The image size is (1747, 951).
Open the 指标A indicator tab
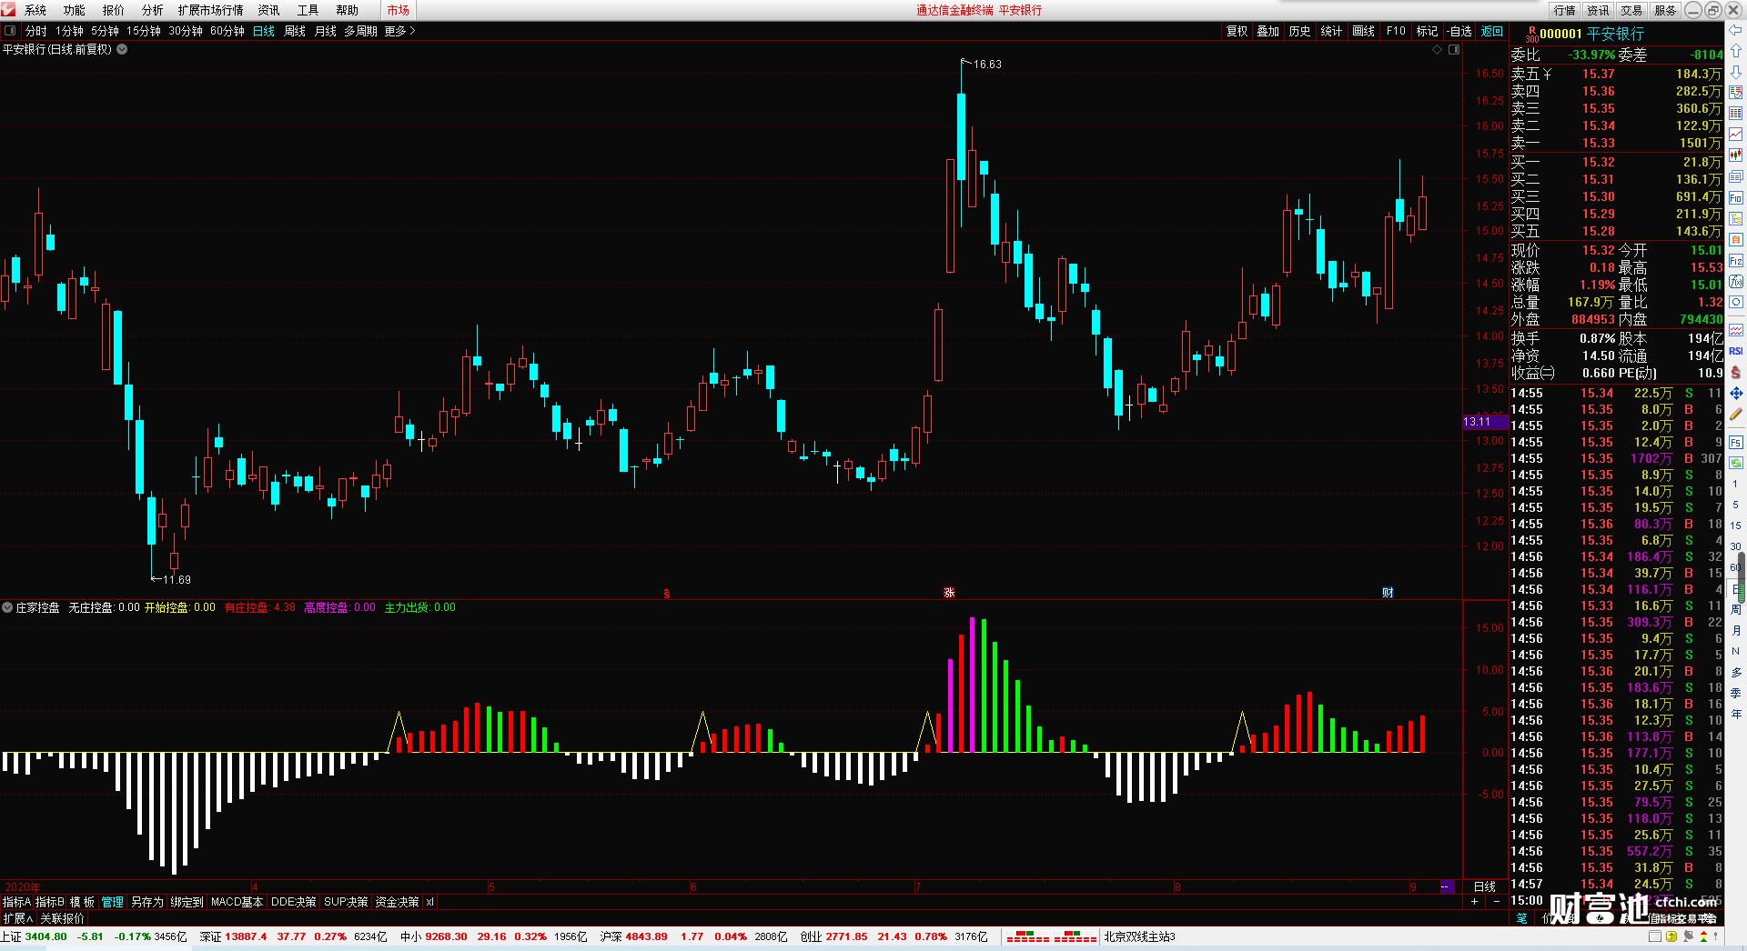click(16, 902)
